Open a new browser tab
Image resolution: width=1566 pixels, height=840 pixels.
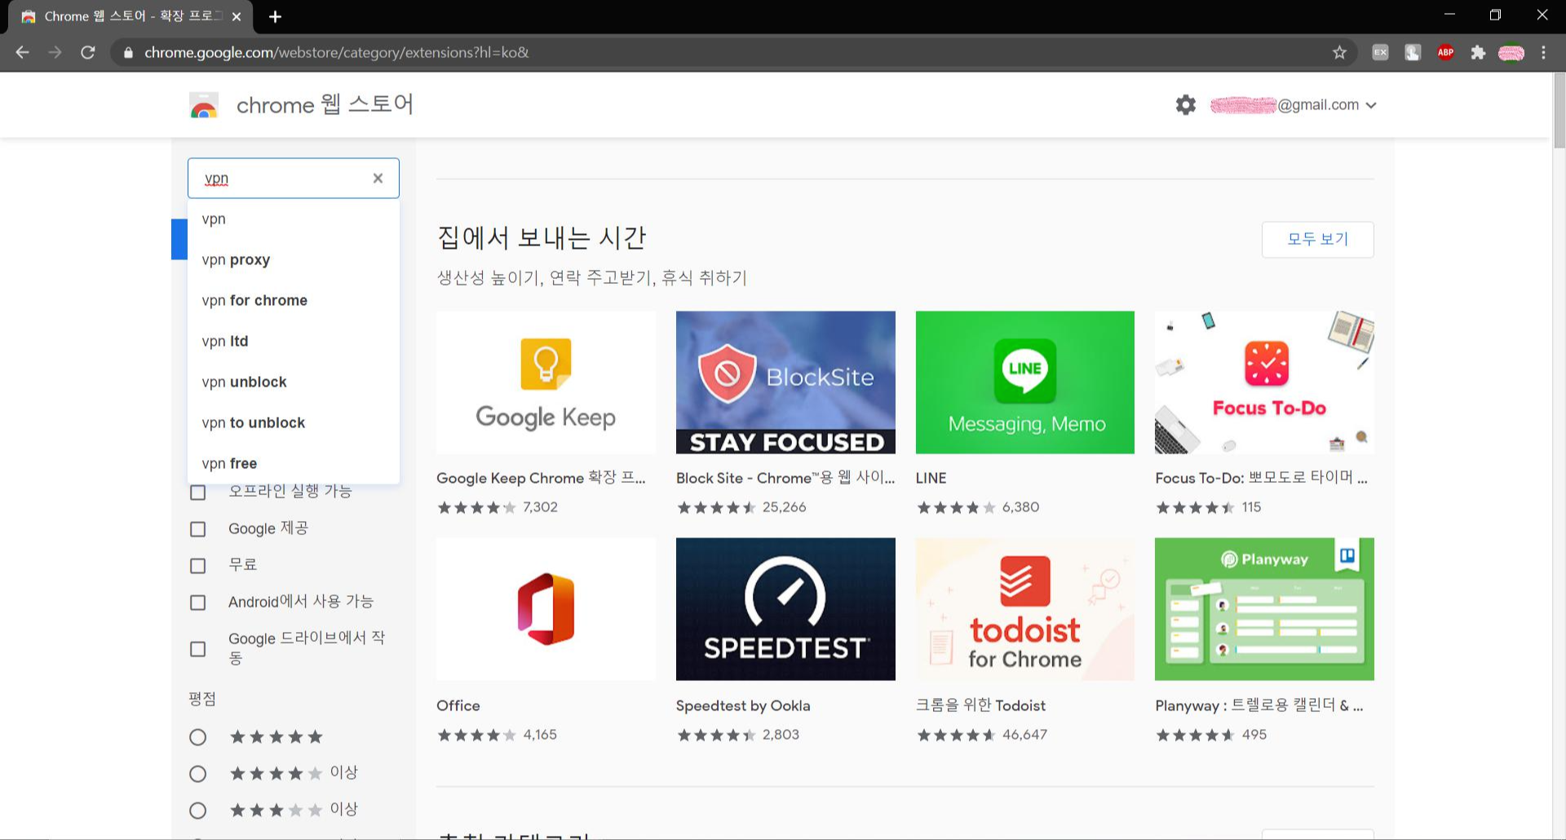click(275, 16)
